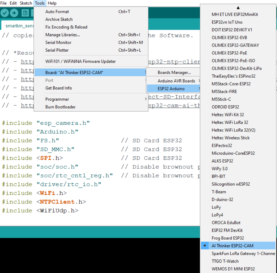Choose Silicognition wESP32 board
Viewport: 277px width, 273px height.
click(238, 184)
